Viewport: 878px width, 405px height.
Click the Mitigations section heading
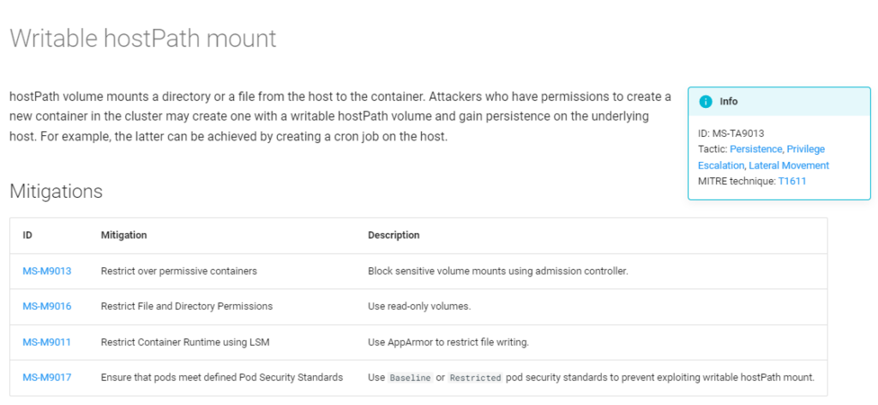(56, 192)
